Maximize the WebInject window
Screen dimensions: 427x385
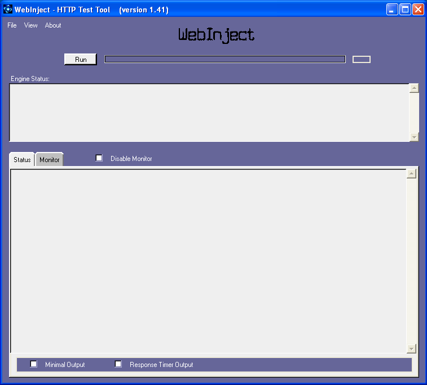point(405,10)
